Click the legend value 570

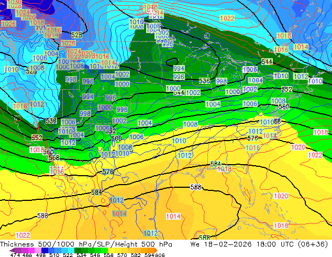click(122, 255)
